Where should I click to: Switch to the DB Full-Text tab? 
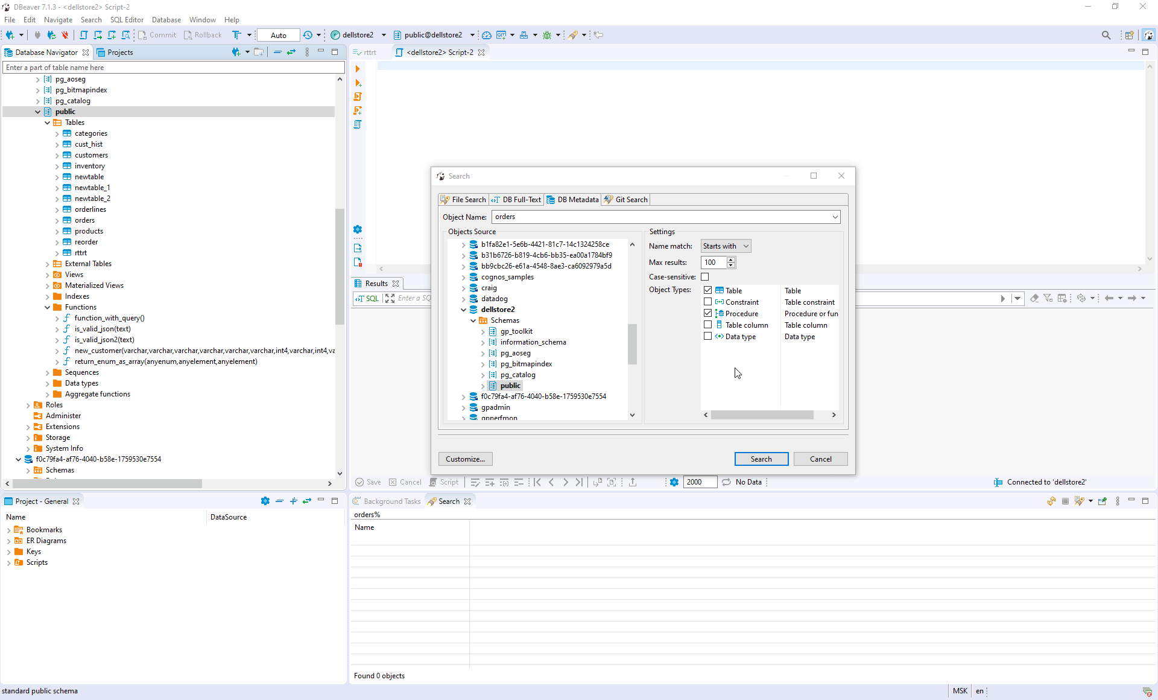coord(516,199)
